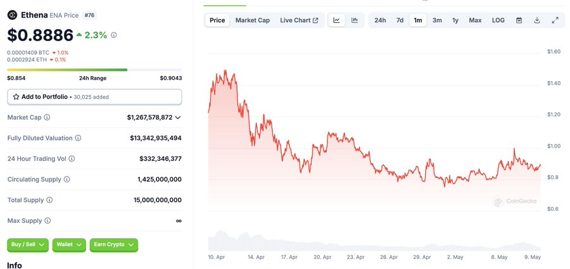This screenshot has width=570, height=269.
Task: Select the 7d time range
Action: 400,20
